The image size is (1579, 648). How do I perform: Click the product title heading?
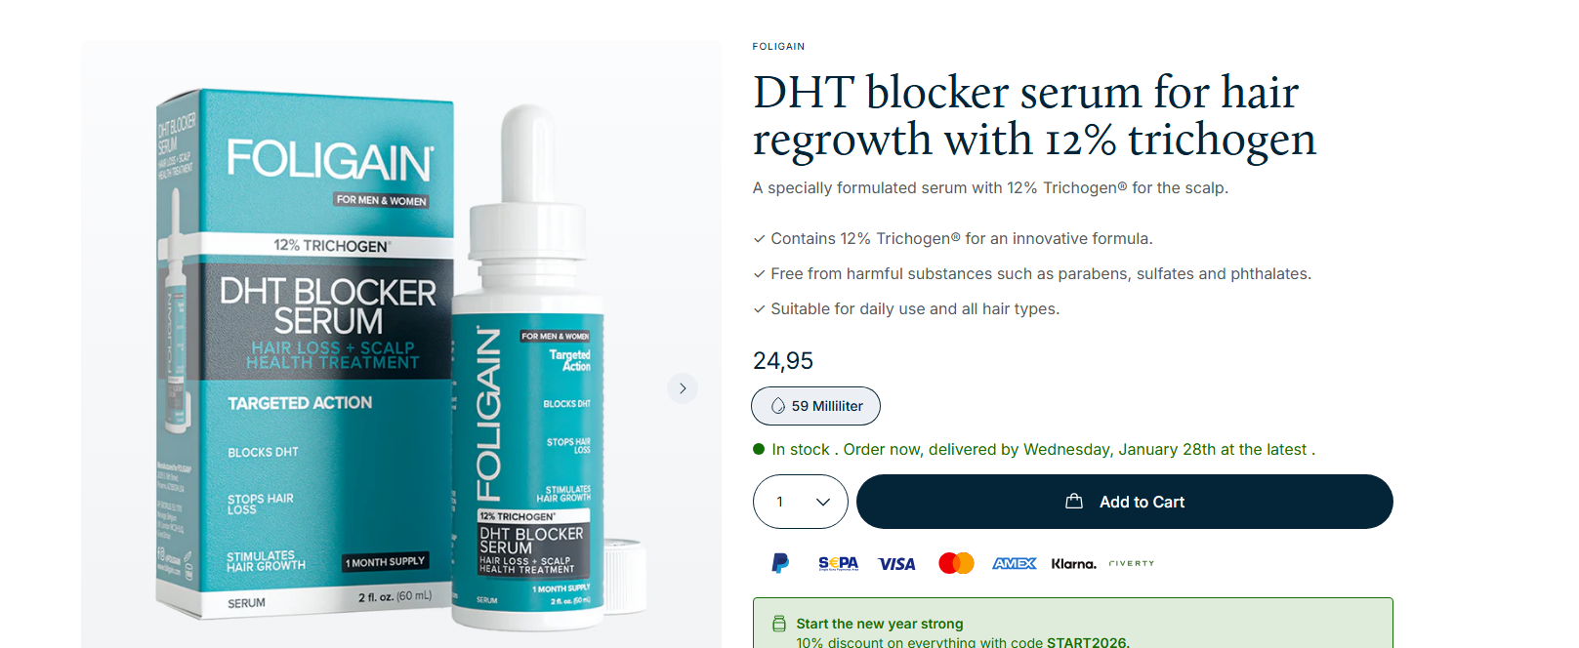(1034, 115)
